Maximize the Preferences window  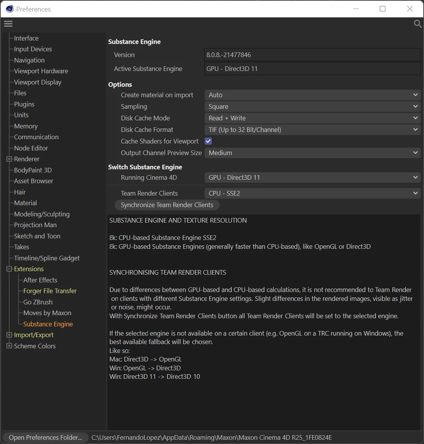382,9
